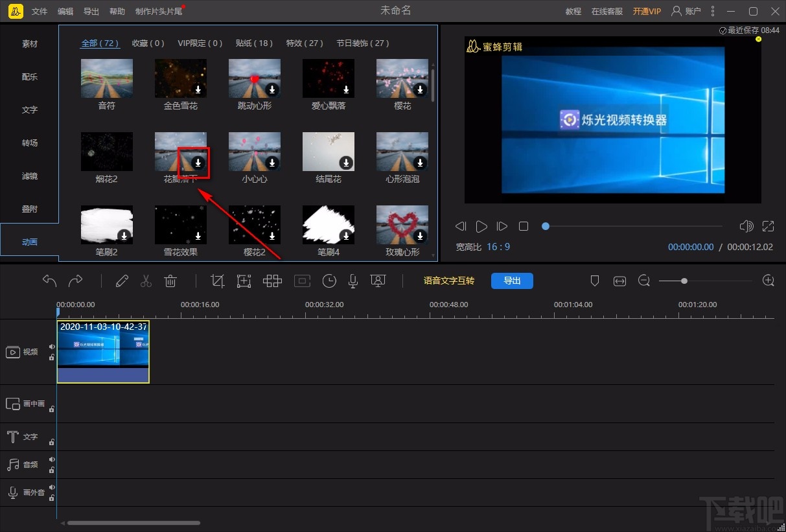This screenshot has height=532, width=786.
Task: Open the three-dot menu in title bar
Action: [713, 11]
